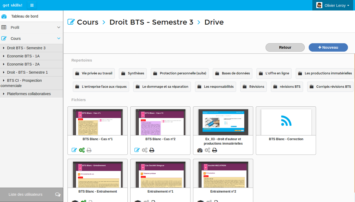Click the gears icon under Ex_03 droit d'auteur
This screenshot has height=202, width=355.
207,150
